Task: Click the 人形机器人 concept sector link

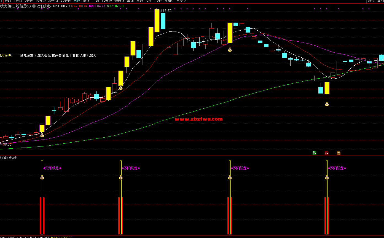Action: [88, 55]
